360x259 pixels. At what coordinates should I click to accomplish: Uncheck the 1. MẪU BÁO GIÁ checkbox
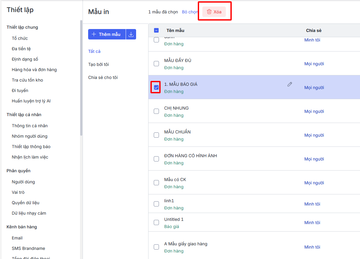click(x=156, y=87)
